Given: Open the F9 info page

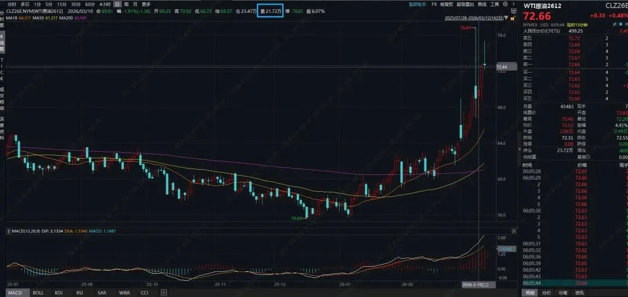Looking at the screenshot, I should click(x=434, y=4).
